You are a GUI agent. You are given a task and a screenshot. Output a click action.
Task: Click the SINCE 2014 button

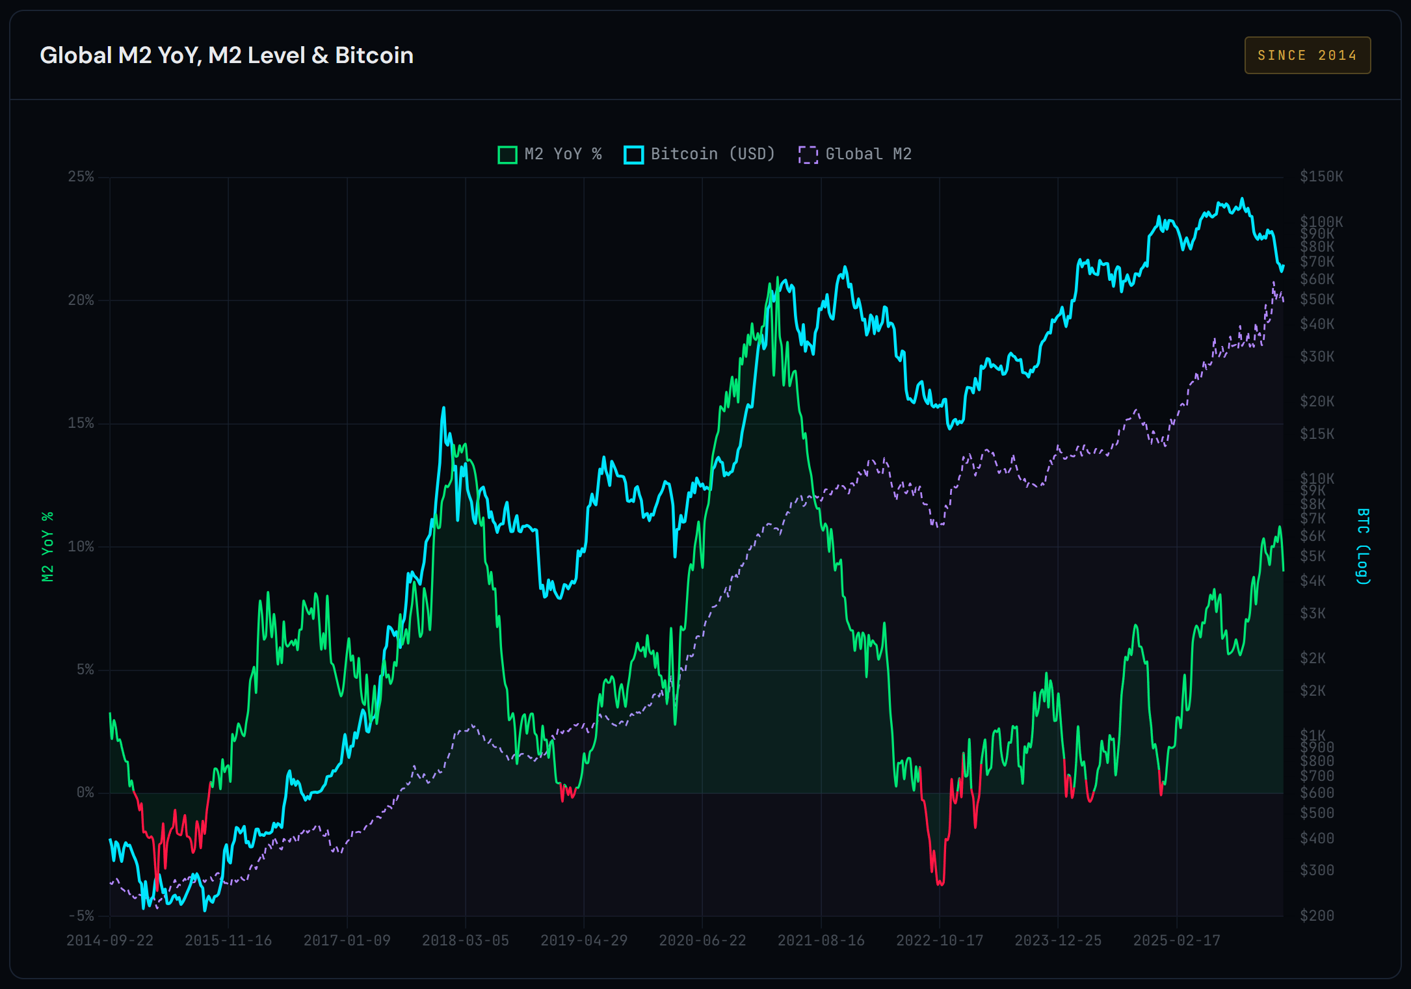coord(1307,55)
